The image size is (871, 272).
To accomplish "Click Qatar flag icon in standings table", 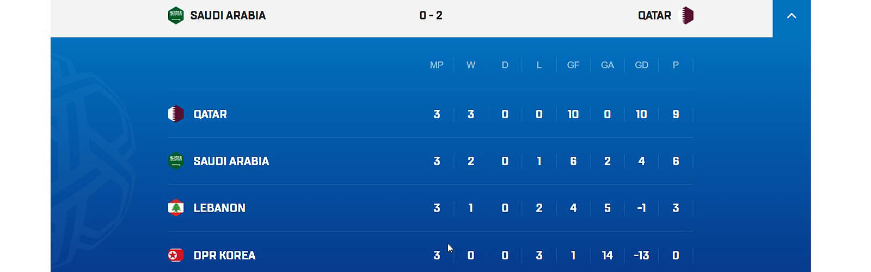I will [176, 114].
